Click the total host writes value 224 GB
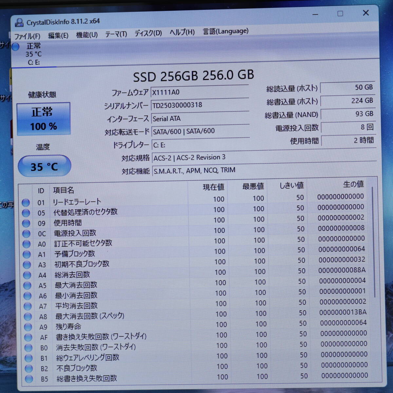The image size is (393, 393). pyautogui.click(x=347, y=101)
